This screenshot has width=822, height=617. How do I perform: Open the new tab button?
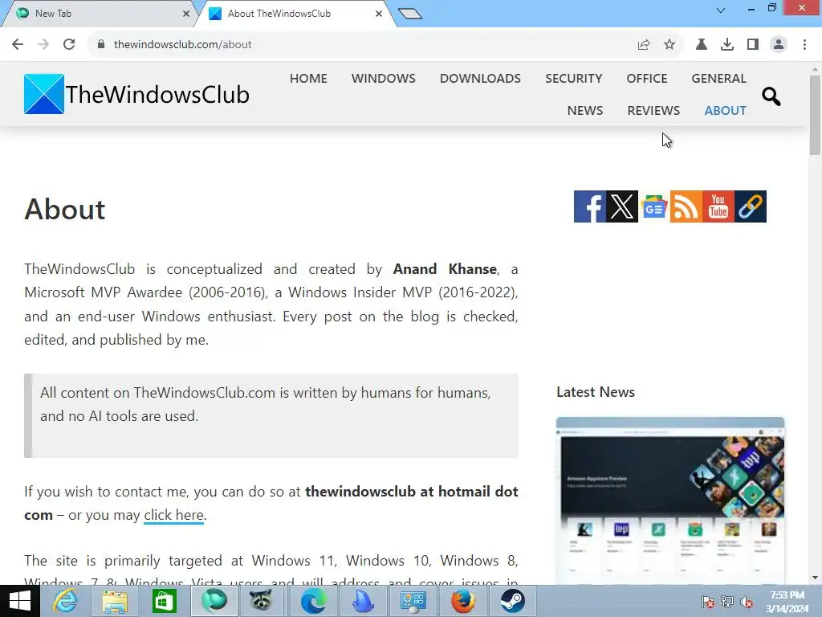tap(410, 14)
